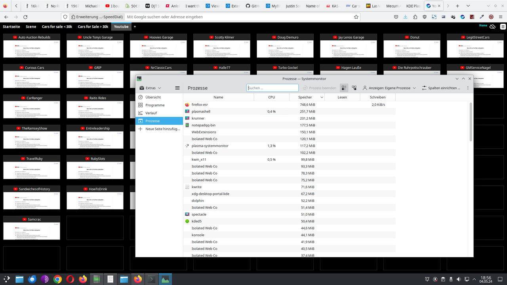507x285 pixels.
Task: Open the Scene group tab in Speed Dial
Action: [x=31, y=27]
